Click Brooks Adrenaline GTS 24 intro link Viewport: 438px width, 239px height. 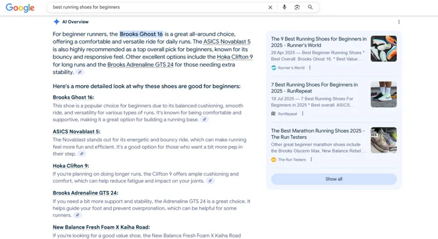(141, 65)
